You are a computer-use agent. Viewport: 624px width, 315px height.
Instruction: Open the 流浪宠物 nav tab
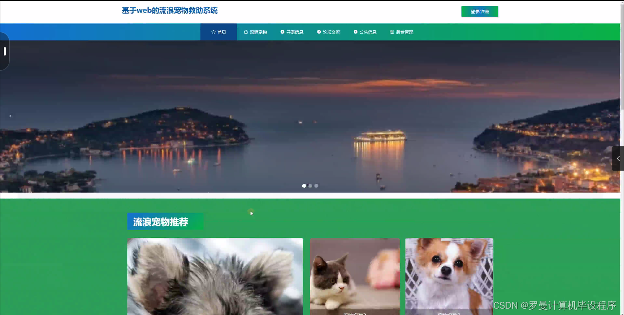pos(255,32)
